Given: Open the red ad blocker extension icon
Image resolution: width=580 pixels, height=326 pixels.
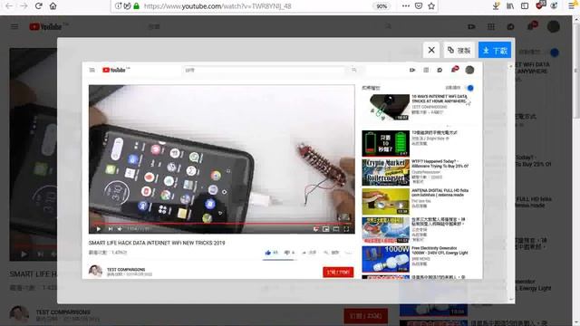Looking at the screenshot, I should coord(540,5).
